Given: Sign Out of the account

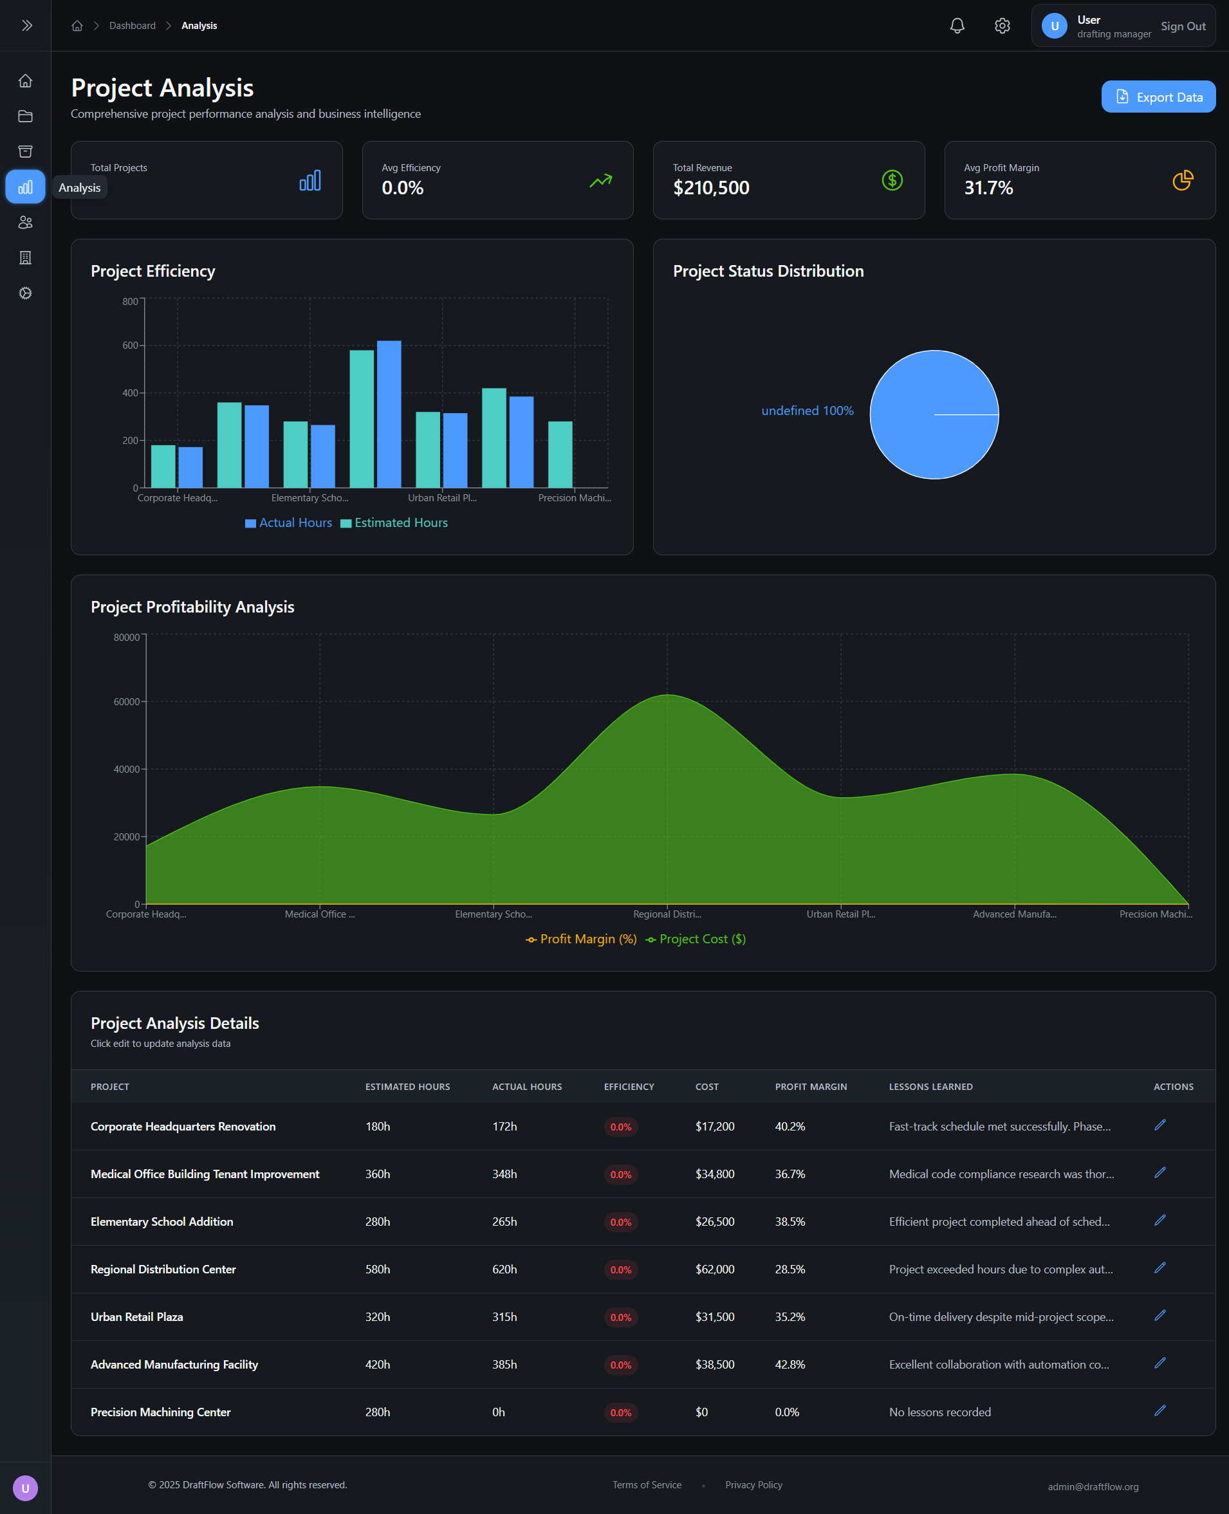Looking at the screenshot, I should point(1183,26).
